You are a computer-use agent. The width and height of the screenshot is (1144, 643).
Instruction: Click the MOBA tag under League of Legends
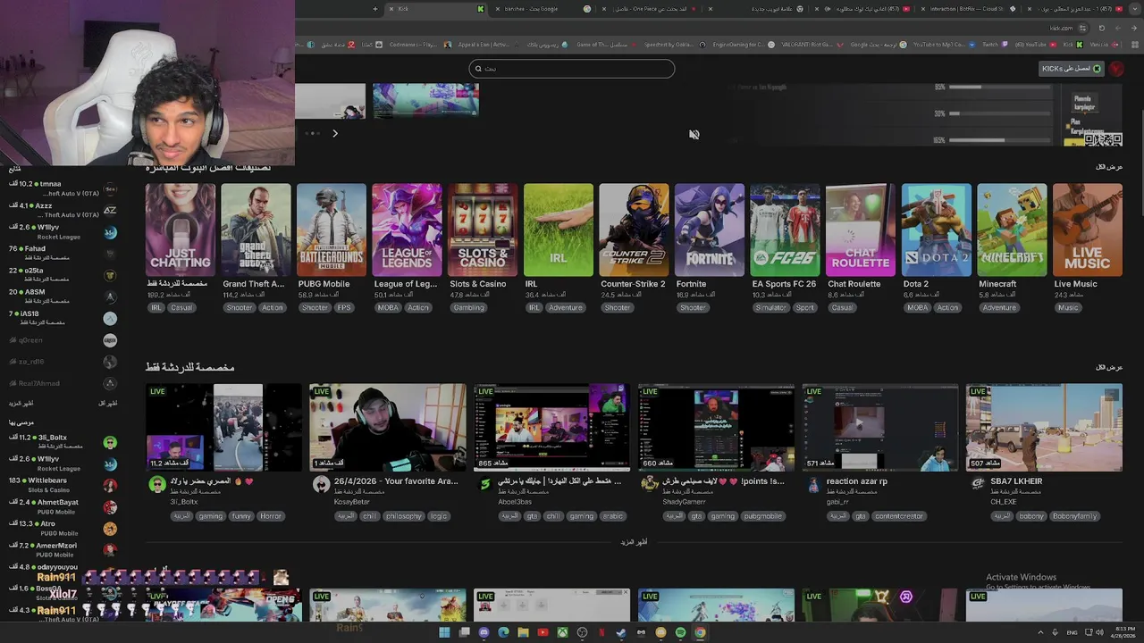pos(388,308)
